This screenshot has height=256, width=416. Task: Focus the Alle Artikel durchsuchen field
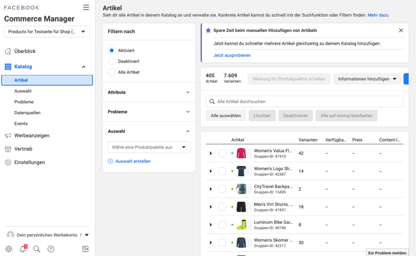click(x=305, y=101)
